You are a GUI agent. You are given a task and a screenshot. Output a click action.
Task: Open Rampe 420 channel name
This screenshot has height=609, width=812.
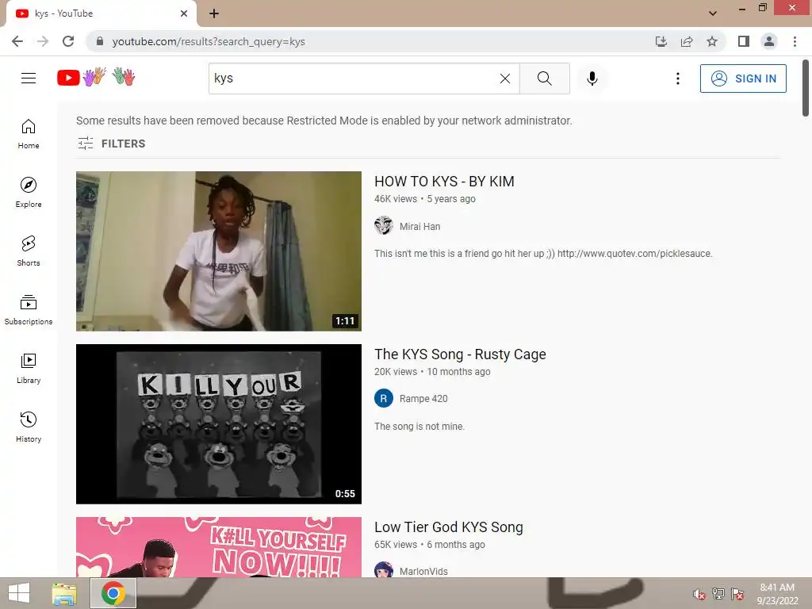(x=423, y=399)
